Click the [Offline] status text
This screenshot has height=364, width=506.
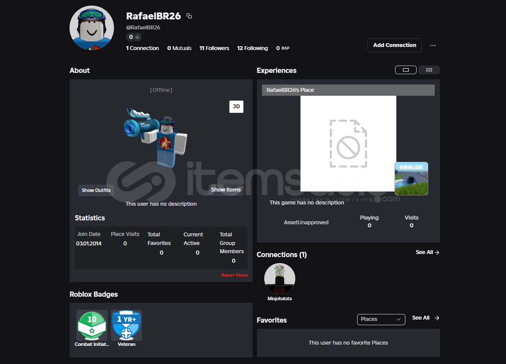pos(161,90)
